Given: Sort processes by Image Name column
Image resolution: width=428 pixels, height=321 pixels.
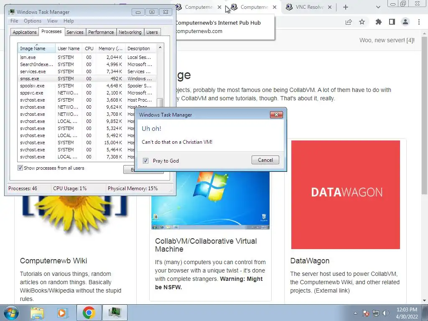Looking at the screenshot, I should (37, 48).
